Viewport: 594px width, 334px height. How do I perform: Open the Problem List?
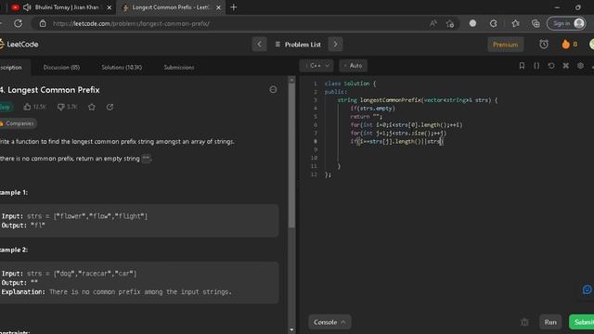pos(298,45)
